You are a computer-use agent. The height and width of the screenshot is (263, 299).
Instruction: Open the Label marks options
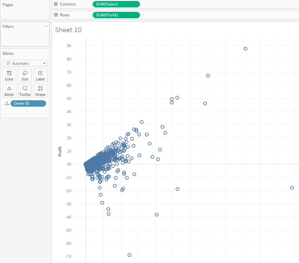tap(40, 75)
